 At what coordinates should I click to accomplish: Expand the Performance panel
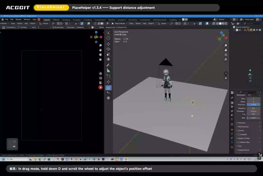click(x=243, y=127)
